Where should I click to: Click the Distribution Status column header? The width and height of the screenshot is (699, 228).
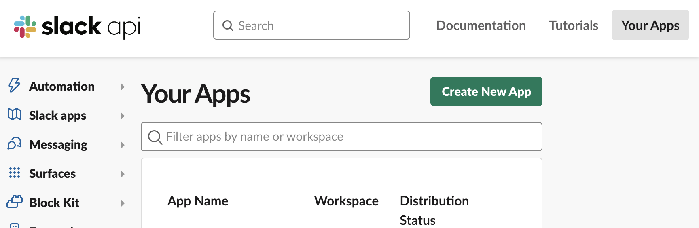coord(434,211)
